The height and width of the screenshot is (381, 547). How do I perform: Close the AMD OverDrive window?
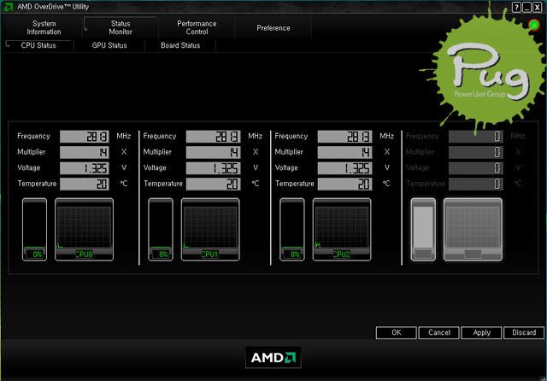[x=538, y=8]
